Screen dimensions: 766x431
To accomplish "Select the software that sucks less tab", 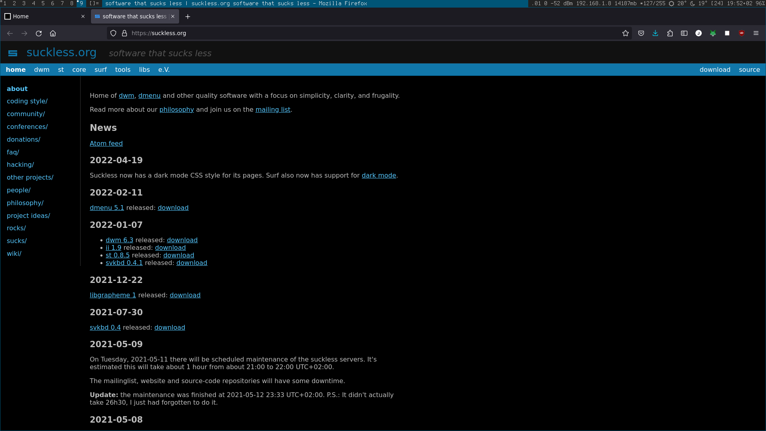I will pyautogui.click(x=135, y=17).
